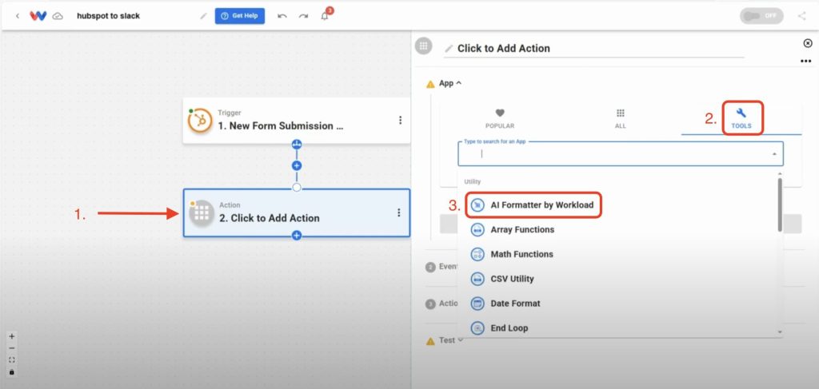Open the panel more options menu
Viewport: 819px width, 389px height.
pyautogui.click(x=806, y=62)
